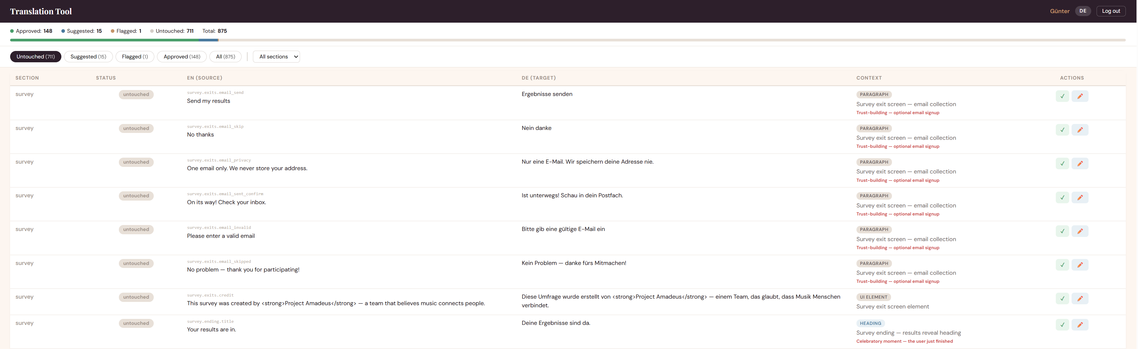
Task: Click the translation progress bar
Action: 569,40
